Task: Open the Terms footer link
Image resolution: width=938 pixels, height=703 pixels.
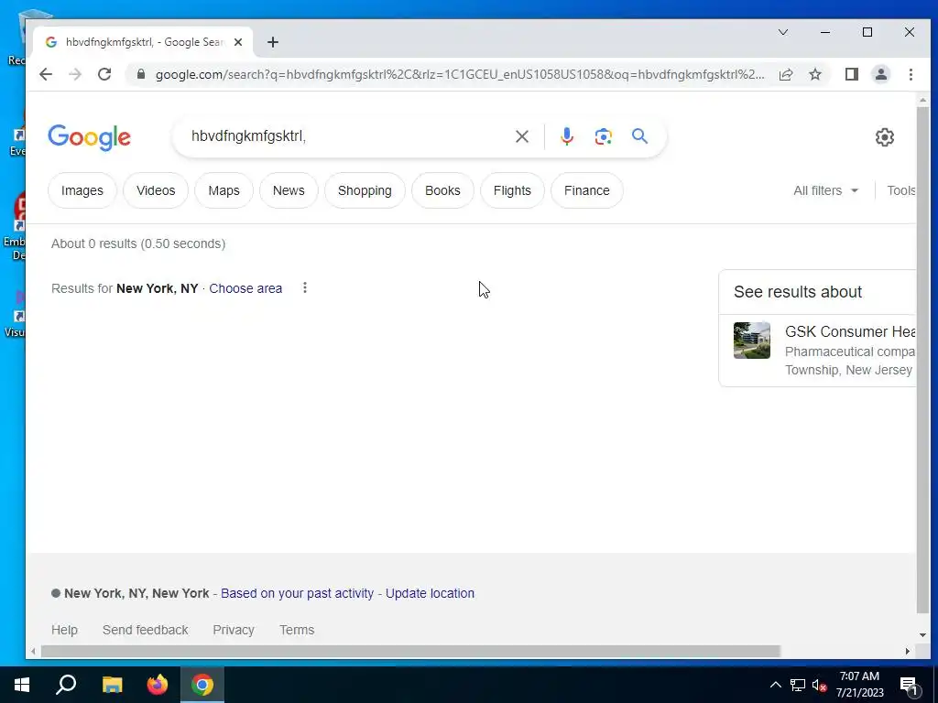Action: point(297,630)
